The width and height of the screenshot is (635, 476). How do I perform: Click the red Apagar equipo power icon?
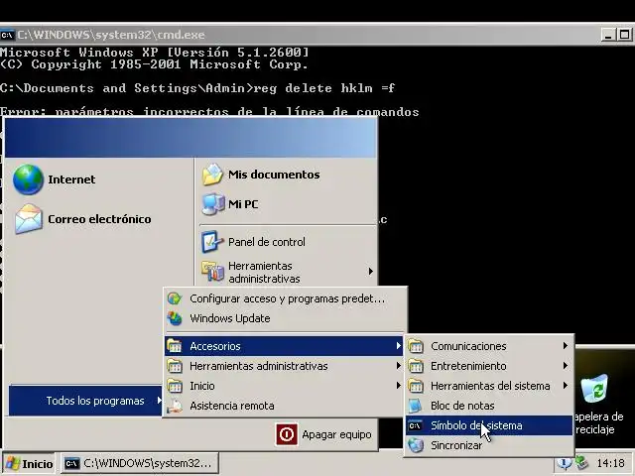[x=287, y=434]
